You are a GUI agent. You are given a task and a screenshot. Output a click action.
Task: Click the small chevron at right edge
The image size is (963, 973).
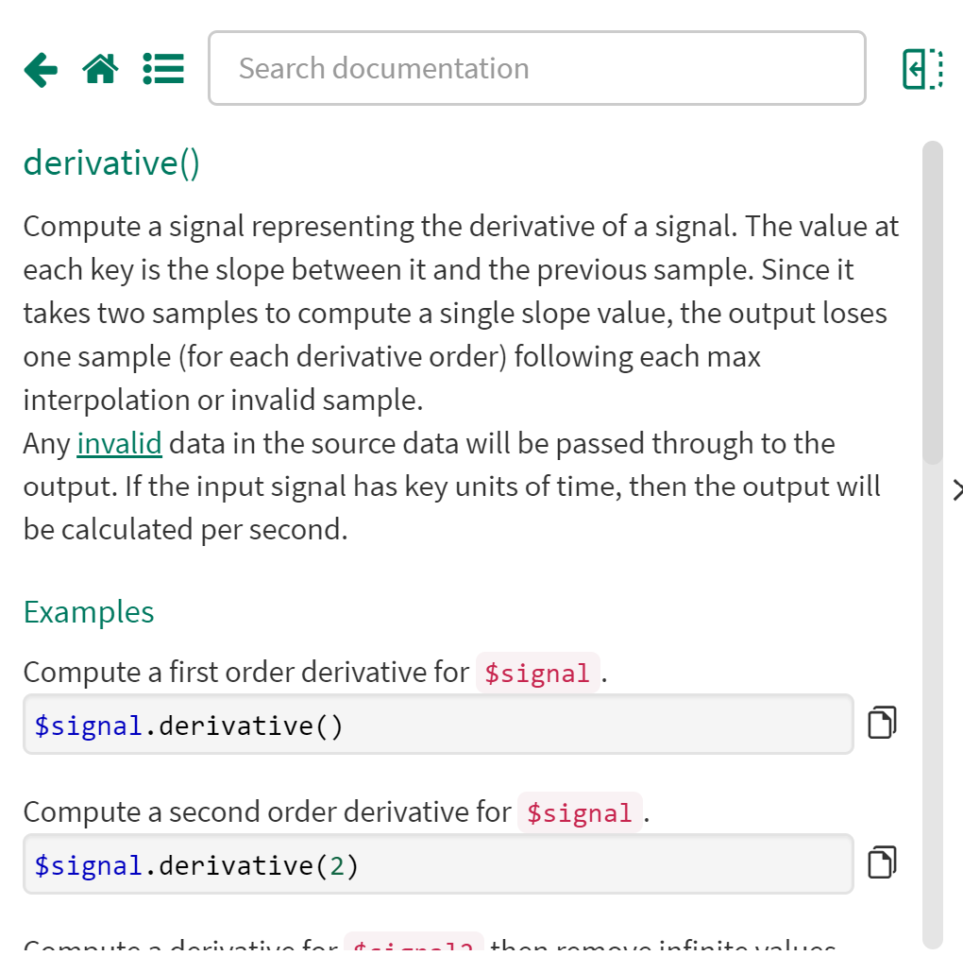point(956,489)
